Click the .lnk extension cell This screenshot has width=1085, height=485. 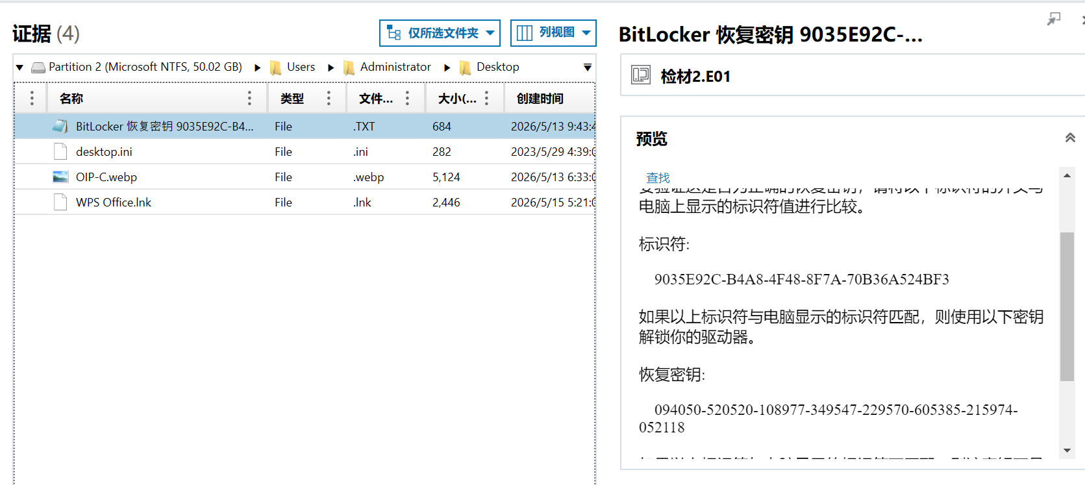[362, 203]
